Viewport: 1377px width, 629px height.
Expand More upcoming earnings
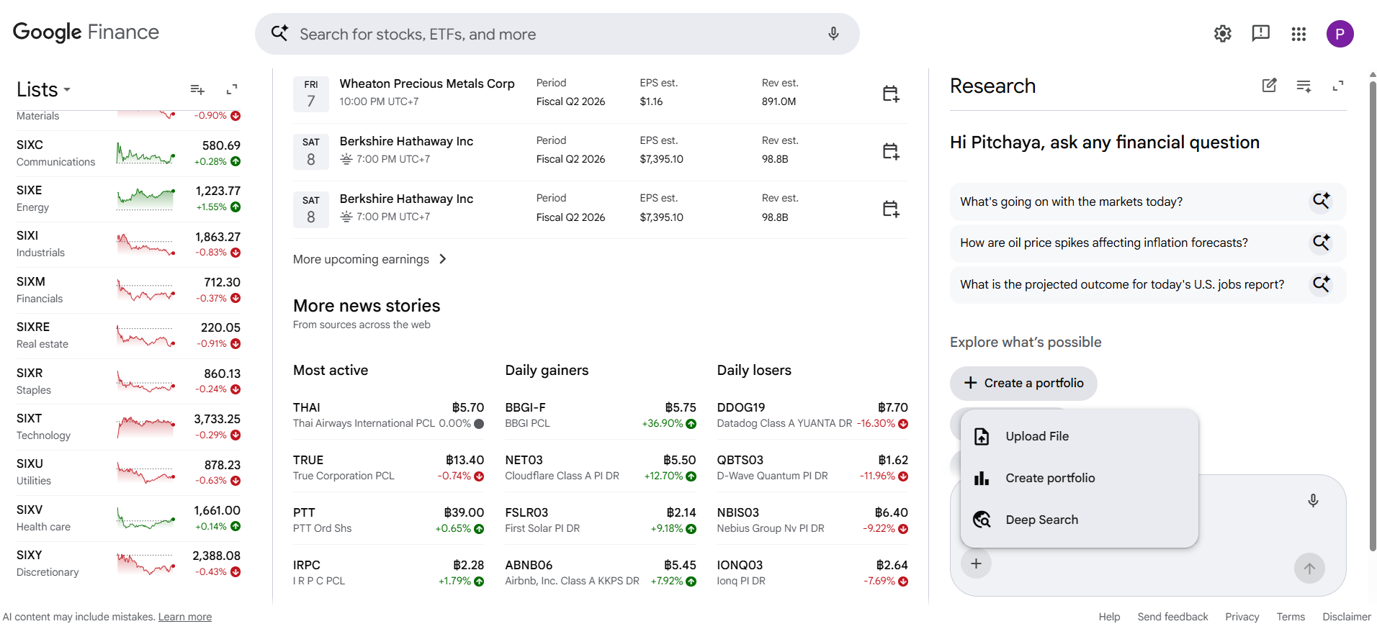[370, 259]
